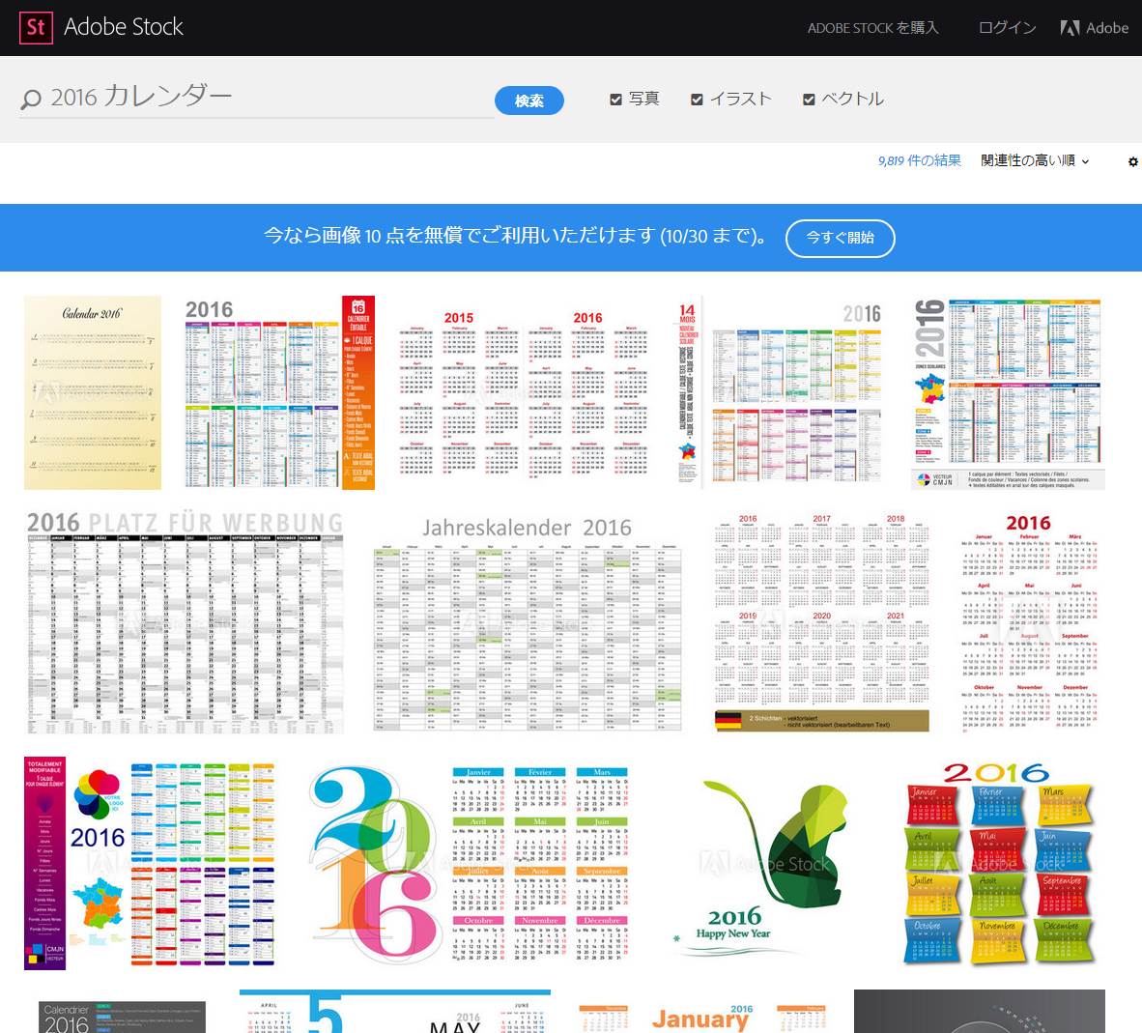
Task: Click the 2016 カレンダー search field
Action: point(261,97)
